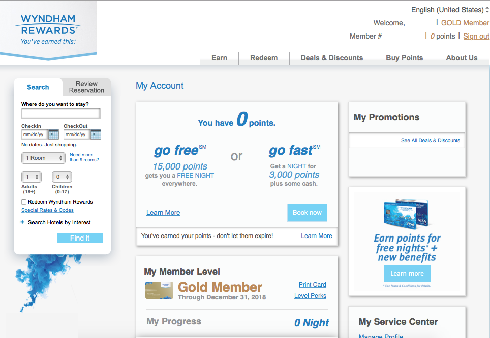This screenshot has width=490, height=338.
Task: Expand Search Hotels by Interest plus icon
Action: click(x=22, y=222)
